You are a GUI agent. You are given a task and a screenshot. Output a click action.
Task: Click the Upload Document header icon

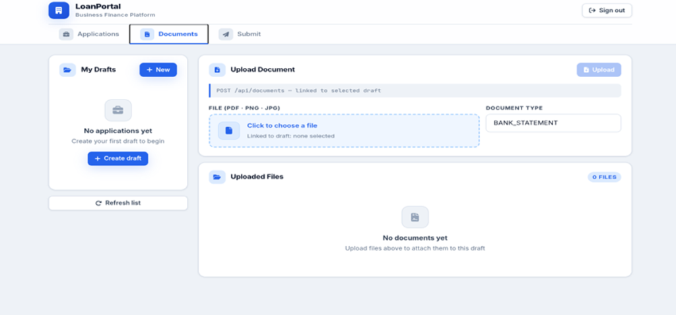pyautogui.click(x=217, y=70)
